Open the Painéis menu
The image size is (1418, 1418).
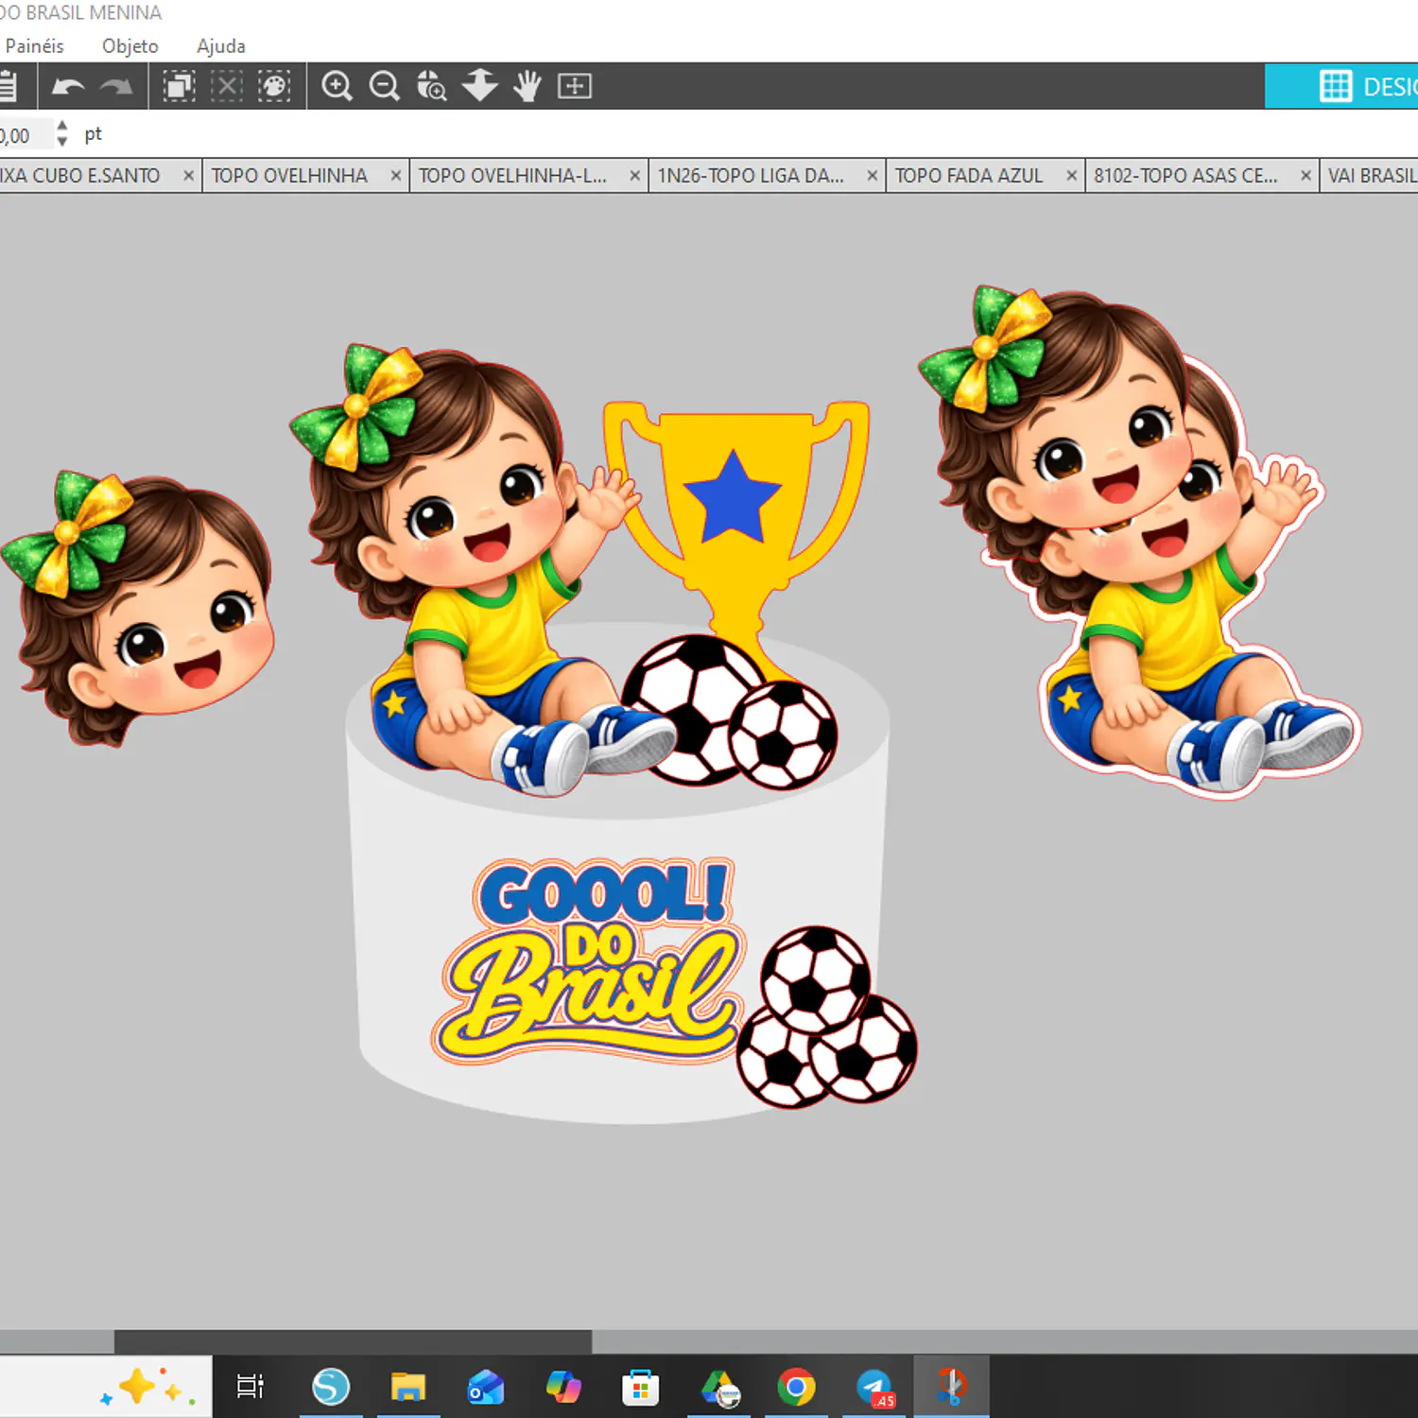[34, 45]
